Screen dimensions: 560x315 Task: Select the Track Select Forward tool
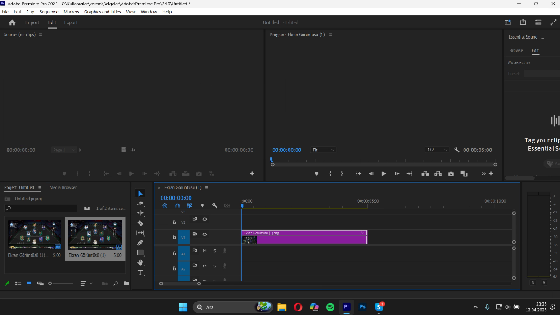tap(140, 203)
